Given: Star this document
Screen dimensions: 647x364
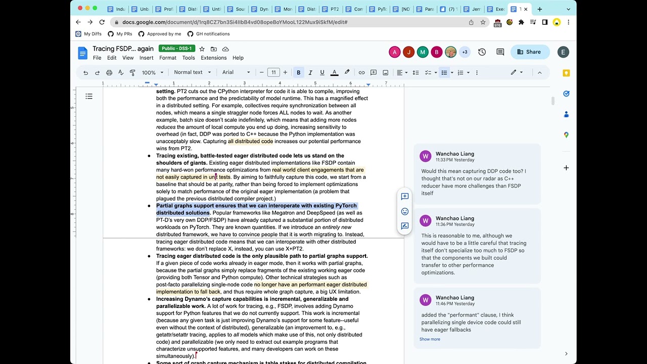Looking at the screenshot, I should pyautogui.click(x=202, y=49).
